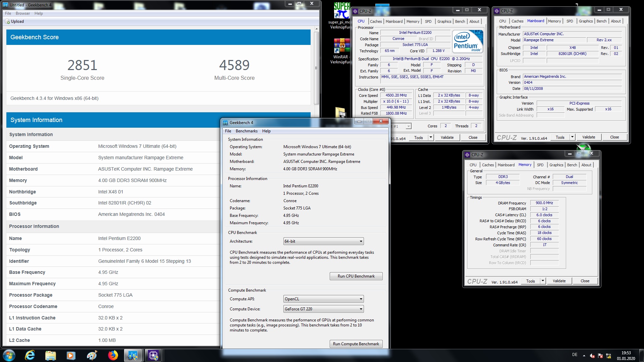Open File menu in Geekbench results window
The image size is (644, 362).
[8, 13]
